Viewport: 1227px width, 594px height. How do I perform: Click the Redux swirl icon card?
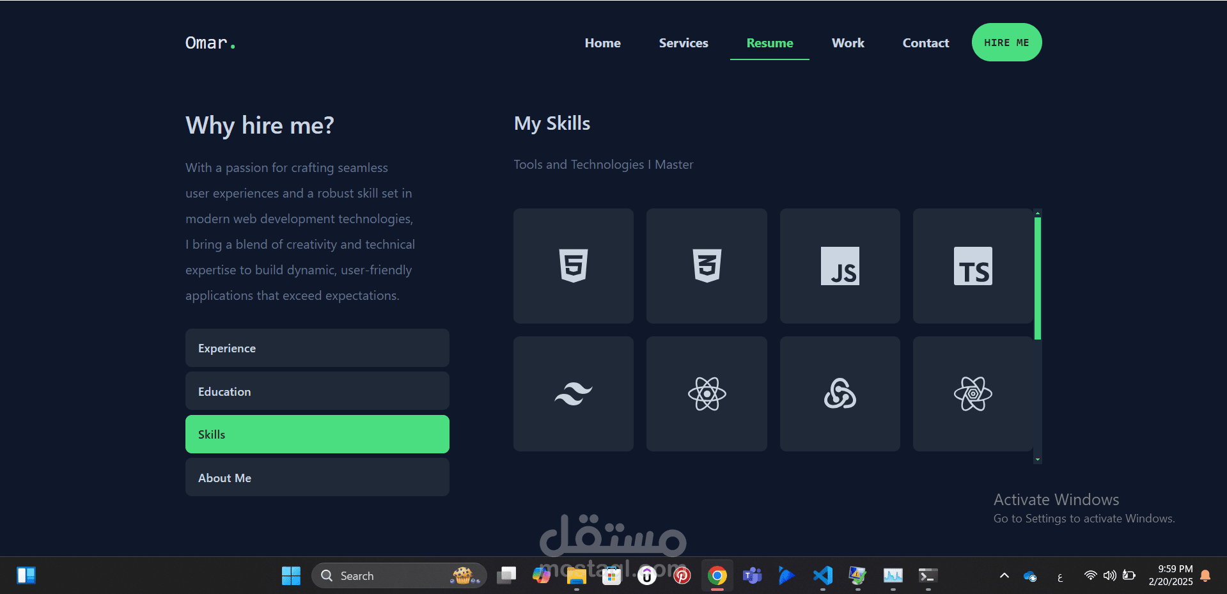(x=840, y=394)
